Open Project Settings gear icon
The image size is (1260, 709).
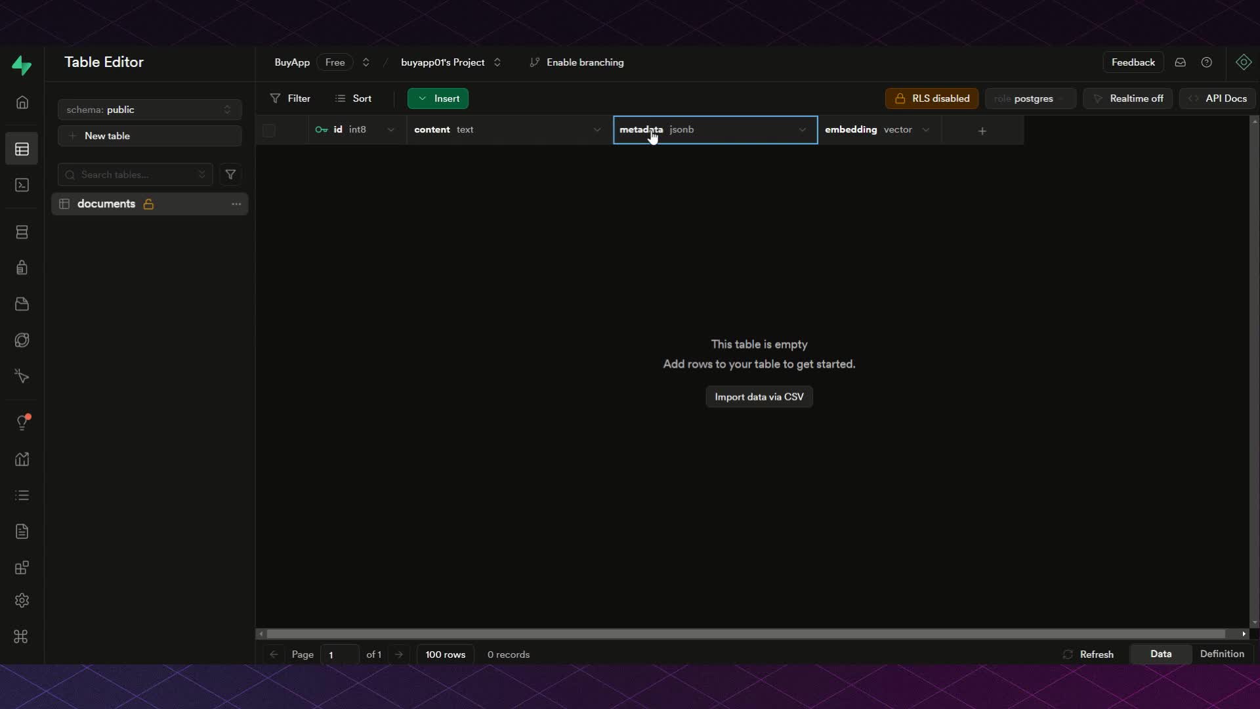[x=22, y=601]
